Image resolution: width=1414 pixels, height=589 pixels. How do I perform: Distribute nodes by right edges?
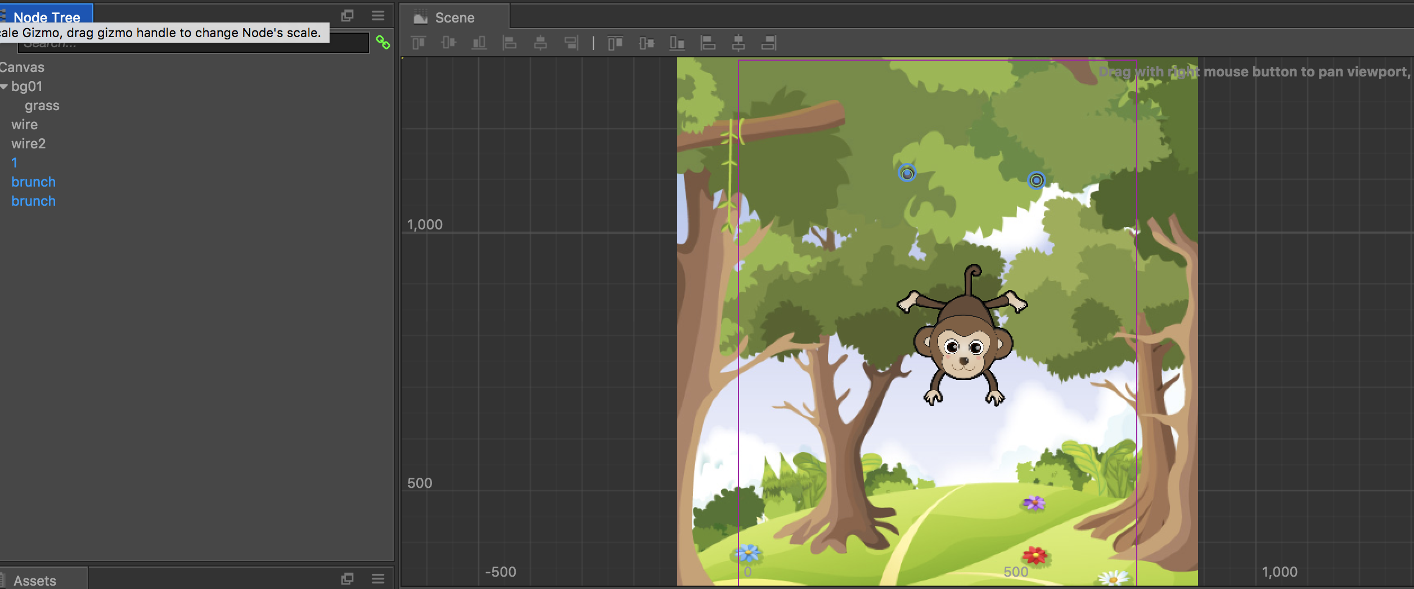point(768,43)
